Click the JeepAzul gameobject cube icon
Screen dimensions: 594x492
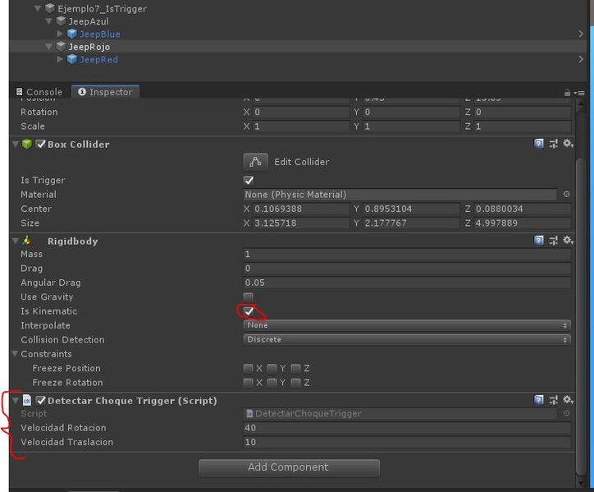61,21
